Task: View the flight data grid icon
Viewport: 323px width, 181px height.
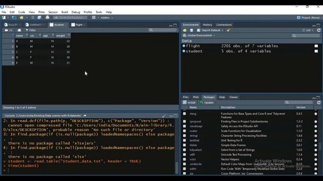Action: [316, 46]
